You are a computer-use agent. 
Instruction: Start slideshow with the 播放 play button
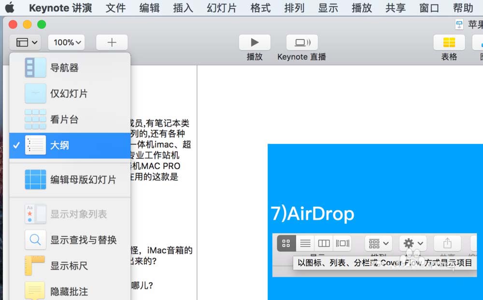point(255,42)
